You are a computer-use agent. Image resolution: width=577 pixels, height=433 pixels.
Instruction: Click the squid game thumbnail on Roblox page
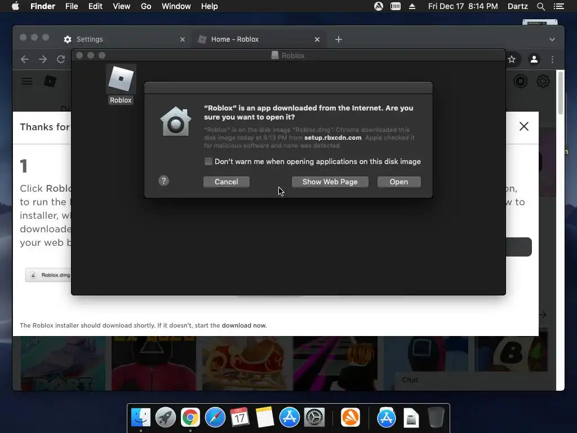coord(154,364)
